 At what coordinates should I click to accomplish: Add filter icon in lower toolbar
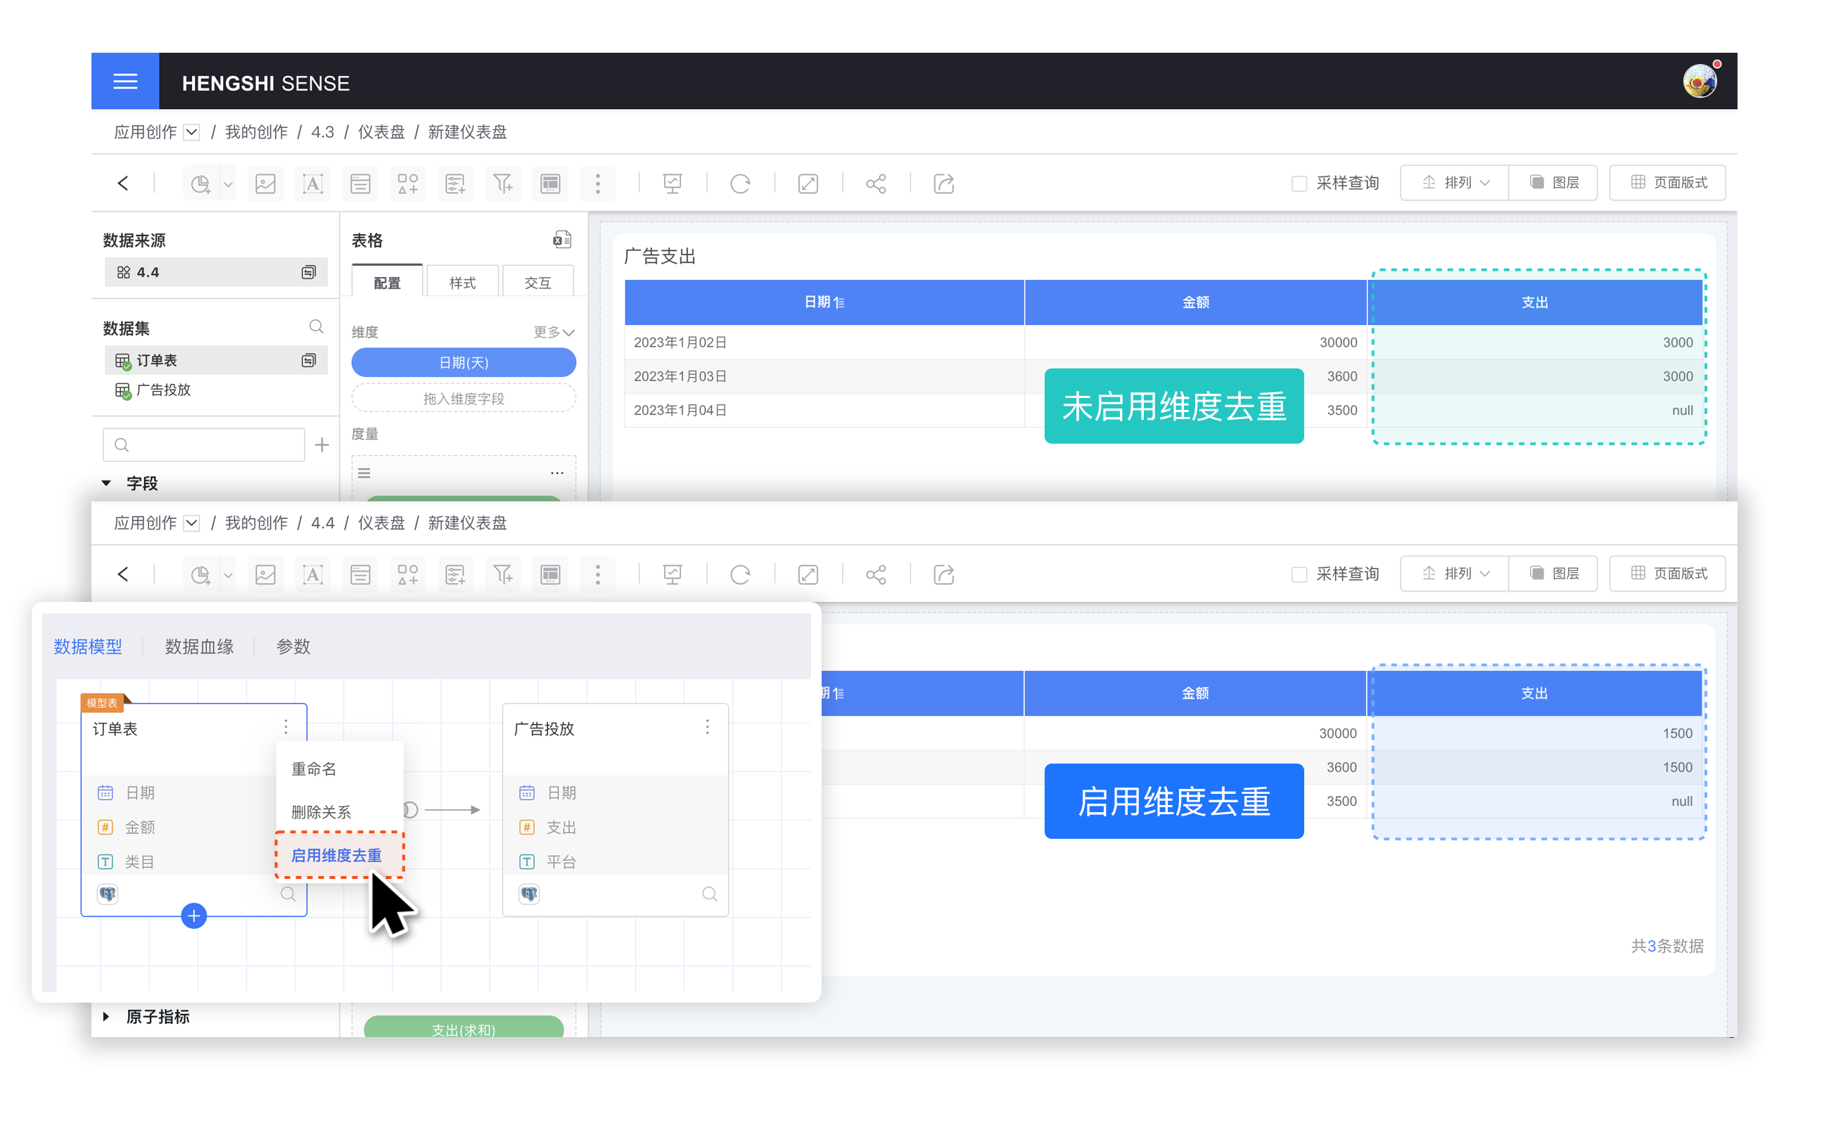(x=503, y=574)
